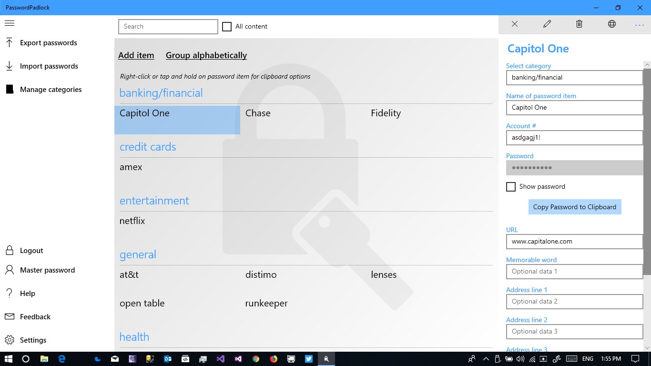Click the Search input field
The width and height of the screenshot is (651, 366).
tap(168, 26)
